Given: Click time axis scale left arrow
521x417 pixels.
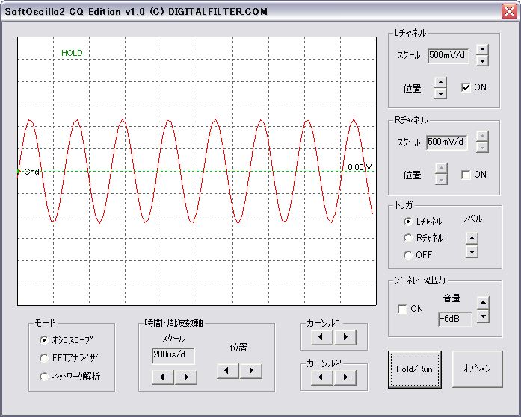Looking at the screenshot, I should [x=163, y=377].
